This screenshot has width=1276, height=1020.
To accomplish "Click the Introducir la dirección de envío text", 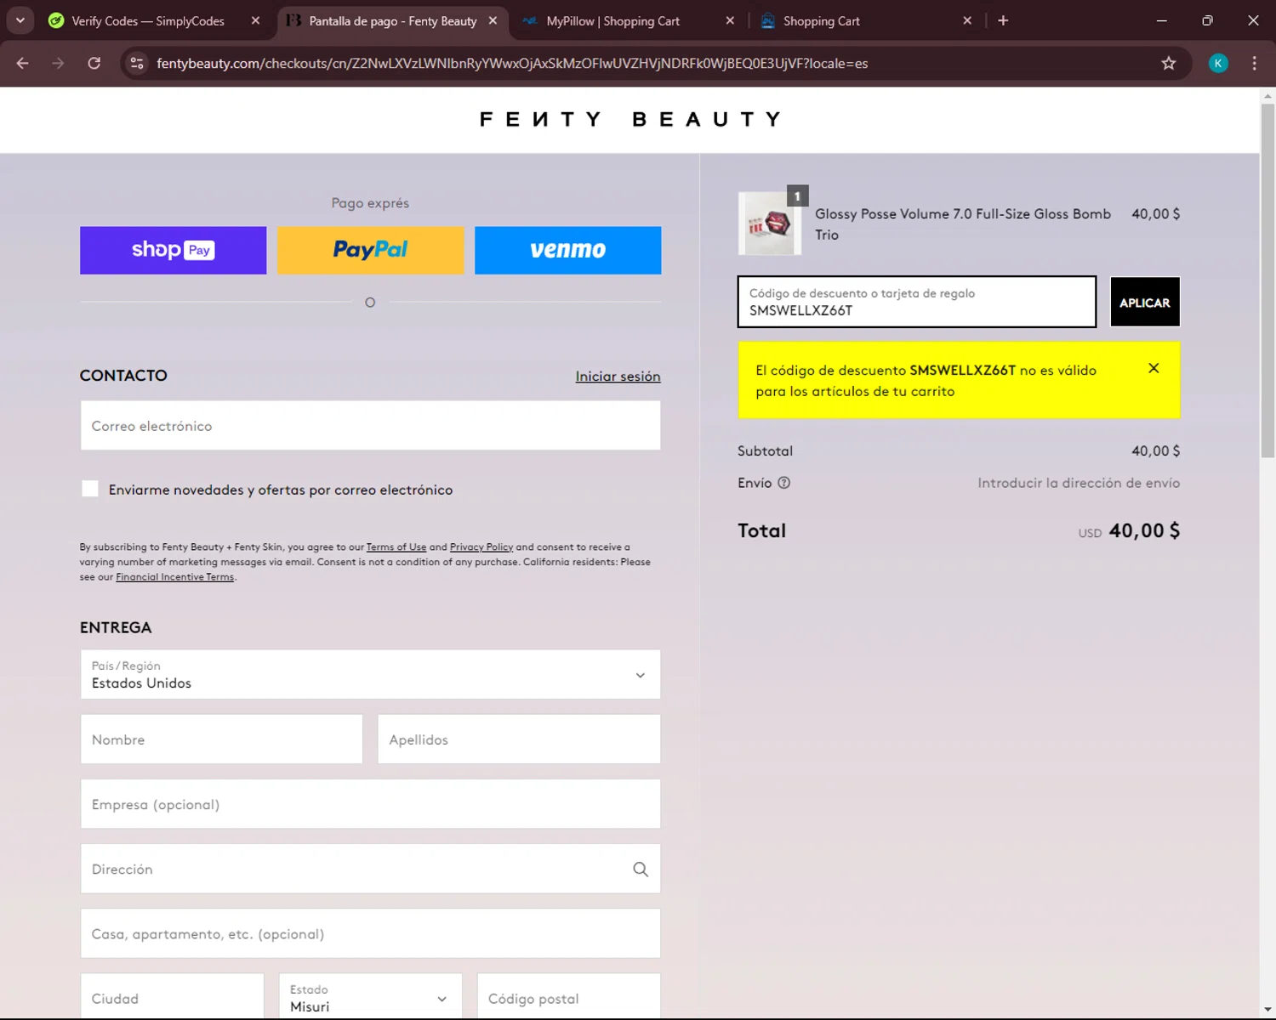I will point(1079,483).
